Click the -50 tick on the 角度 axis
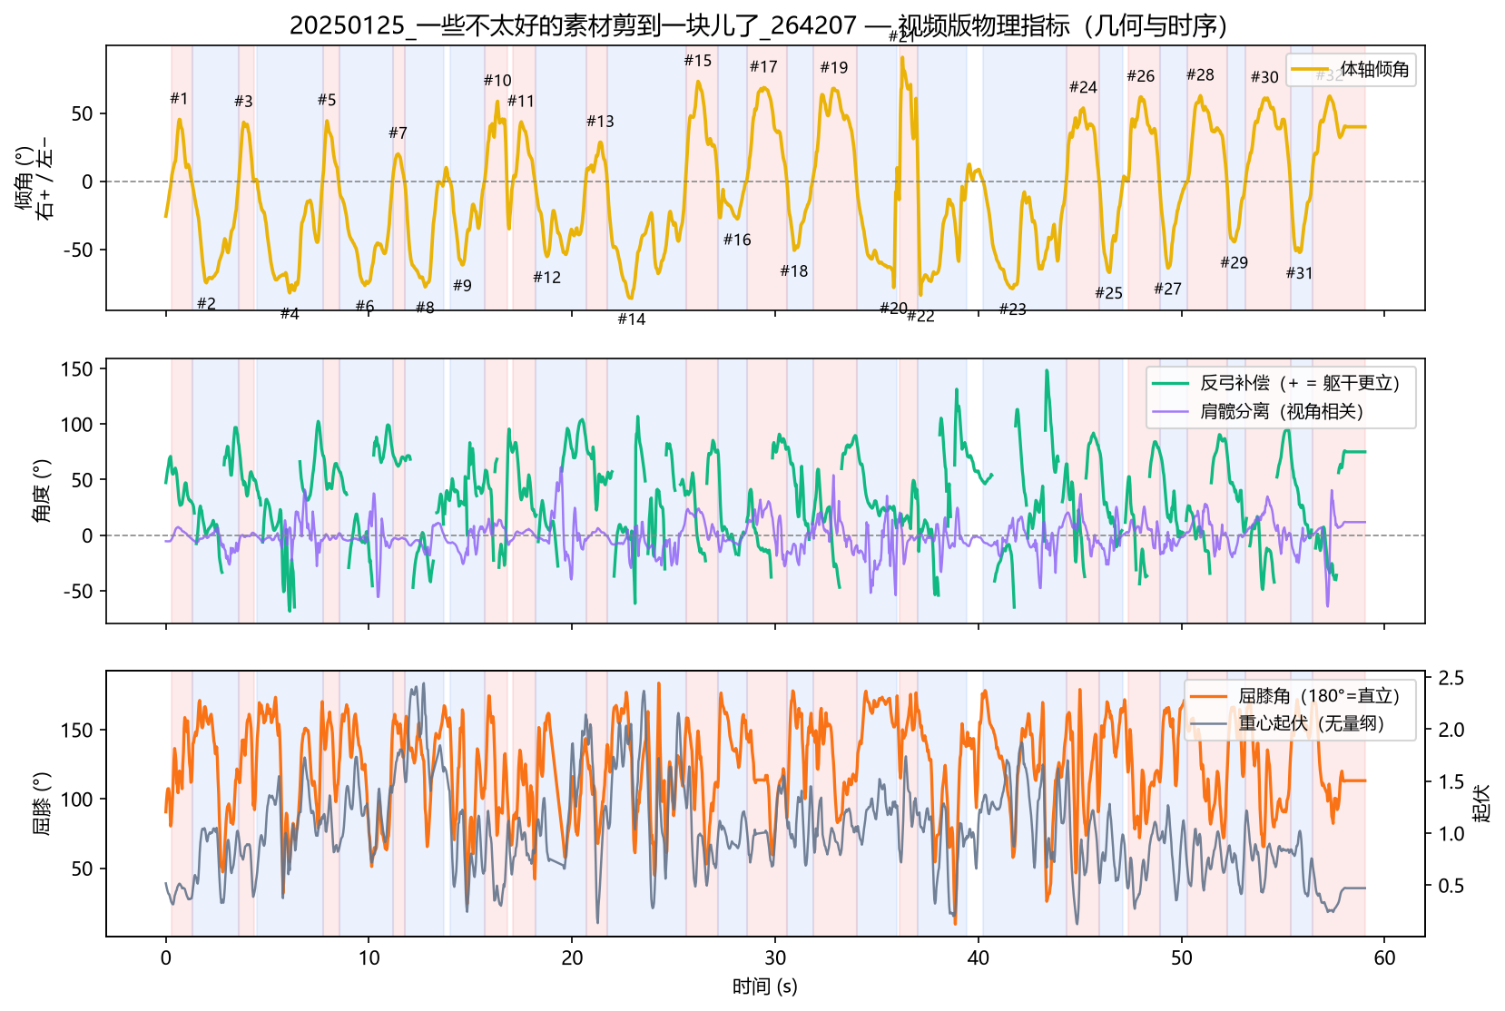The image size is (1505, 1011). [x=78, y=591]
